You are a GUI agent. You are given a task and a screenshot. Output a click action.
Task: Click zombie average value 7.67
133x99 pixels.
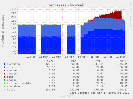pos(100,74)
